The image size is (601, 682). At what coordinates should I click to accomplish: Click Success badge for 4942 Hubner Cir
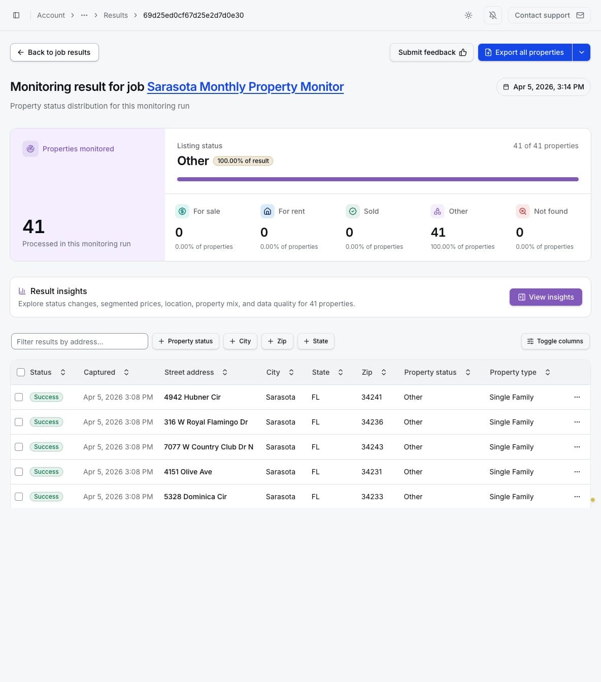46,397
